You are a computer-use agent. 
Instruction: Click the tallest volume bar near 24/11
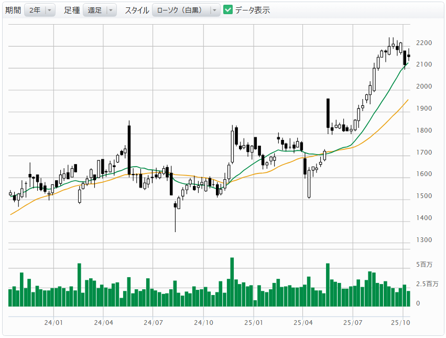click(x=232, y=282)
